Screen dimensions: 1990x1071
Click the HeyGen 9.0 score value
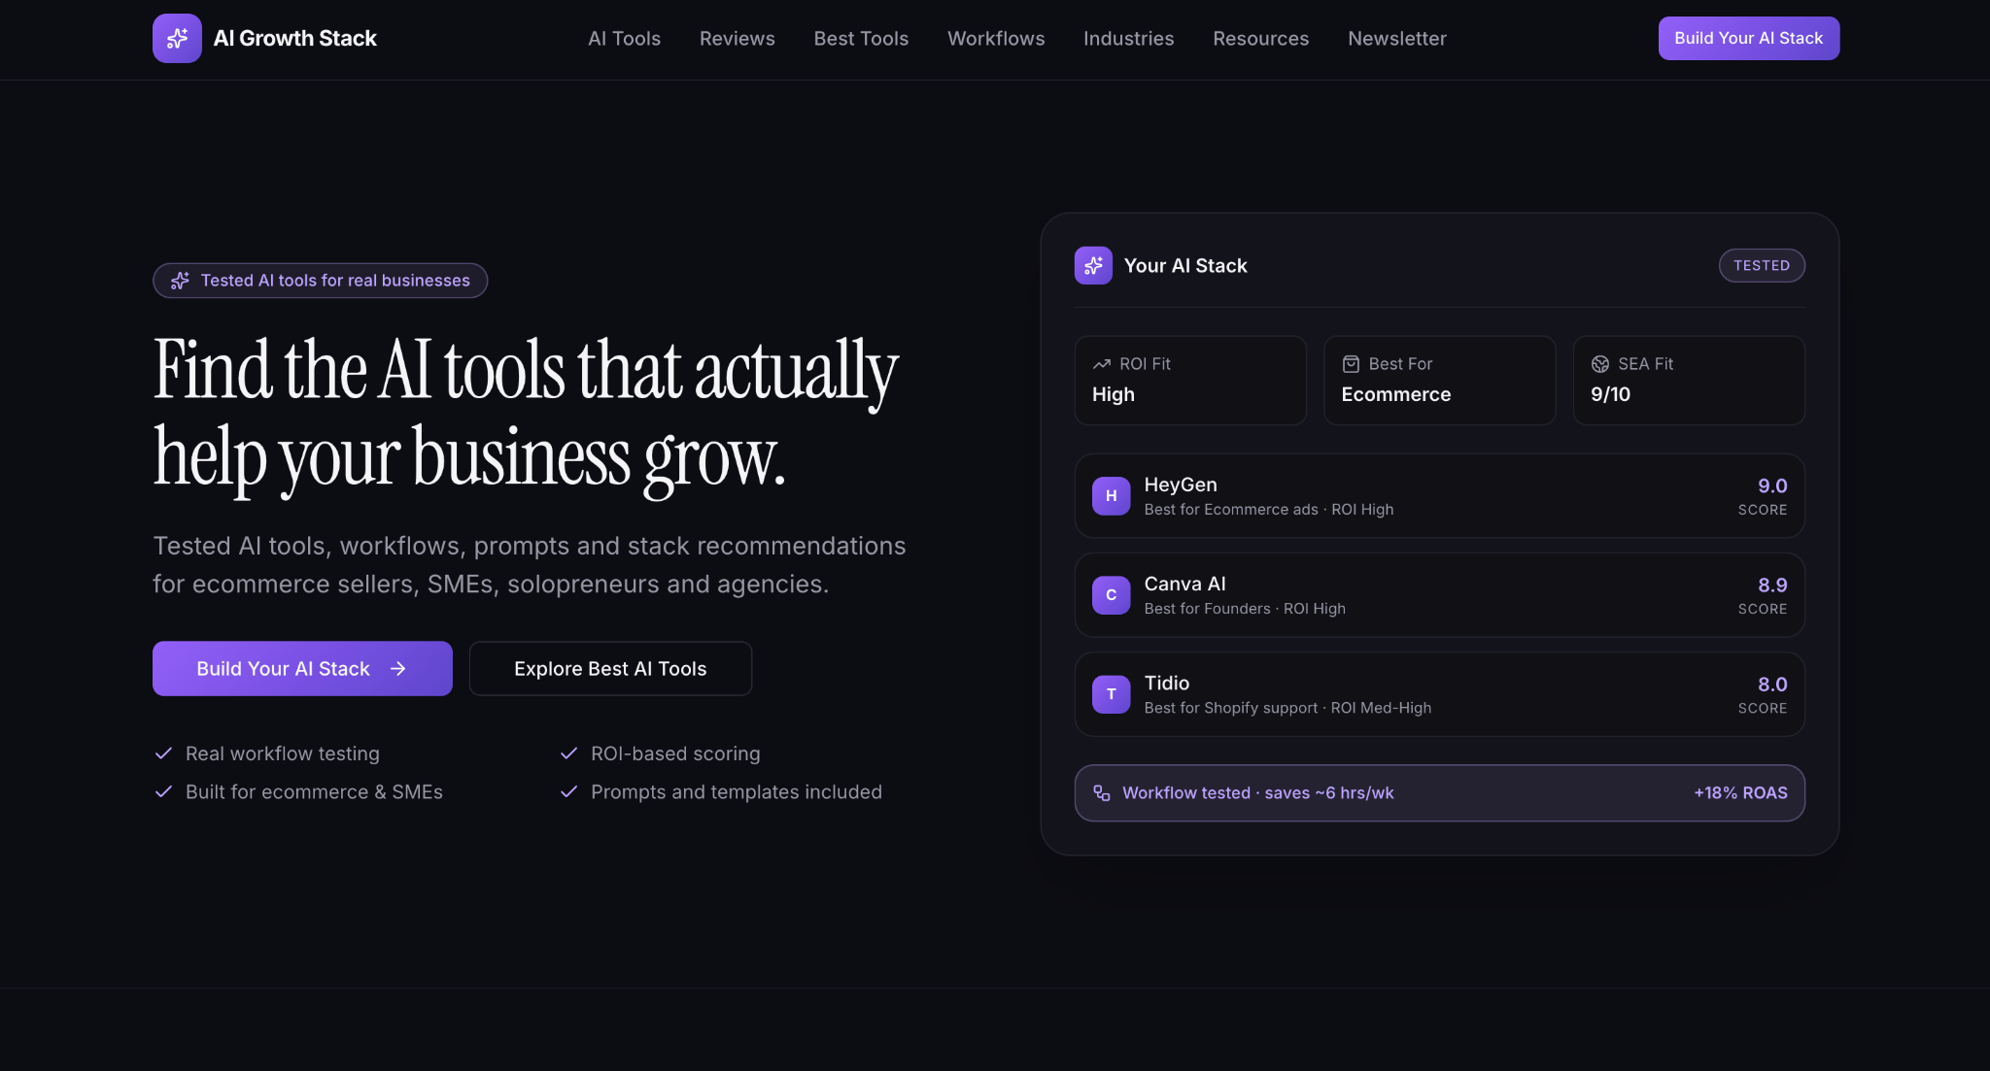point(1772,485)
